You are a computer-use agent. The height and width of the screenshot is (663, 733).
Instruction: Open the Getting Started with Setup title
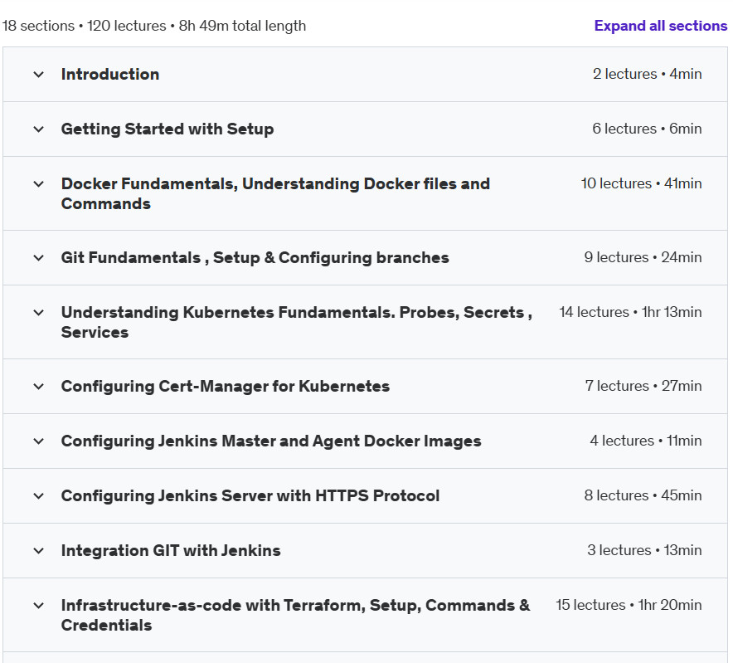click(x=167, y=129)
